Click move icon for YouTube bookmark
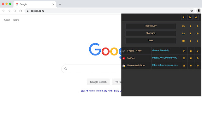Screen dimensions: 202x126 click(198, 58)
